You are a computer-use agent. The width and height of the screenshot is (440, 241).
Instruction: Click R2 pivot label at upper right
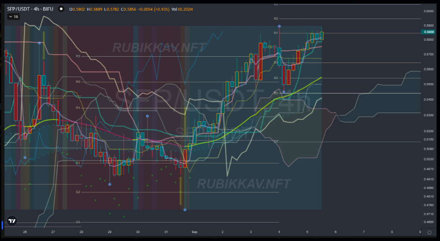coord(276,18)
